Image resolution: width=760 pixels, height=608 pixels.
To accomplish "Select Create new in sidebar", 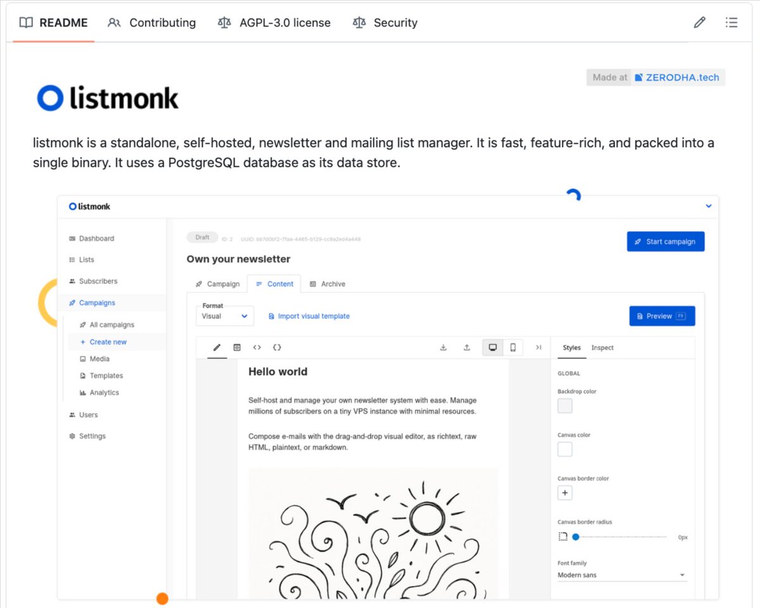I will (104, 342).
